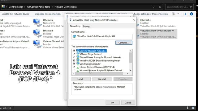
Task: Click the items list scroll left arrow
Action: point(74,73)
